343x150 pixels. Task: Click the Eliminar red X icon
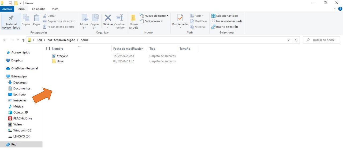tap(108, 18)
